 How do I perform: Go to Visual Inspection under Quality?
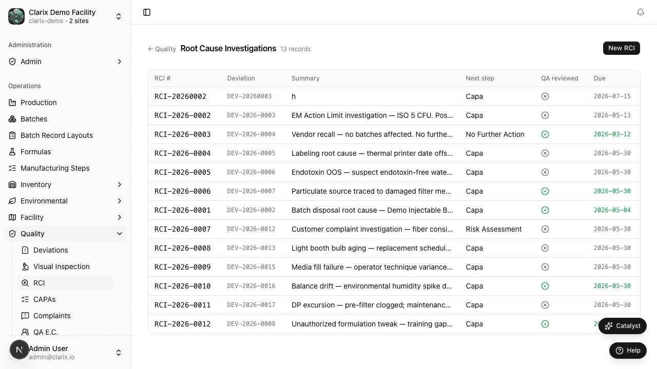66,266
